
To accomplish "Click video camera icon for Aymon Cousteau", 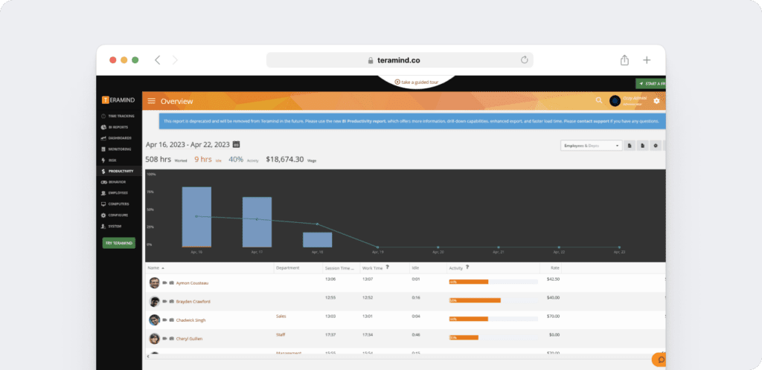I will pos(164,282).
